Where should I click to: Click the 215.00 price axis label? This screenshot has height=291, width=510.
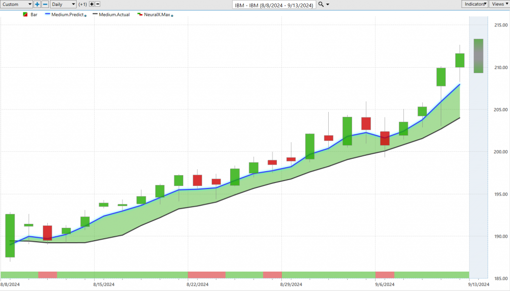coord(501,25)
